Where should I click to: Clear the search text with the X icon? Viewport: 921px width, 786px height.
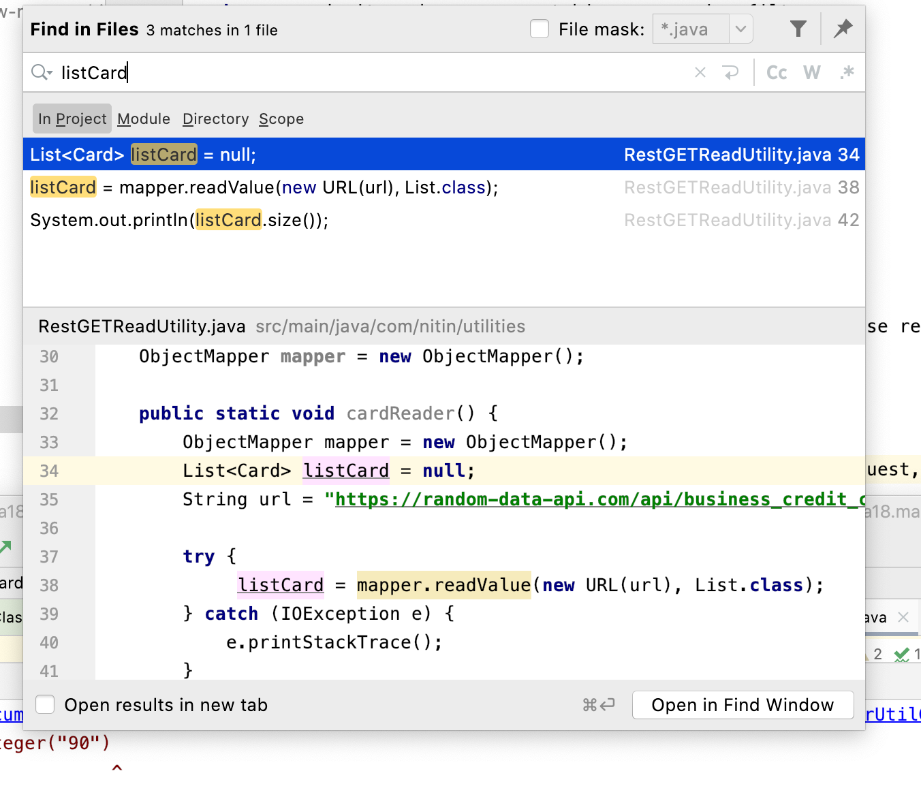700,72
